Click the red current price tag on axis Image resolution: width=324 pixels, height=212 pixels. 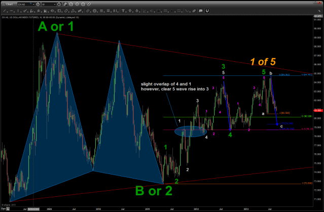(x=317, y=110)
